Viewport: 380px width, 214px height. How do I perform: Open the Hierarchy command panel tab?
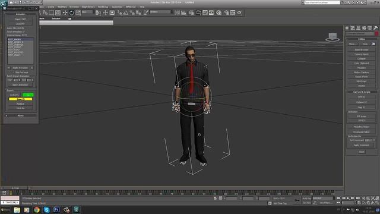point(359,28)
